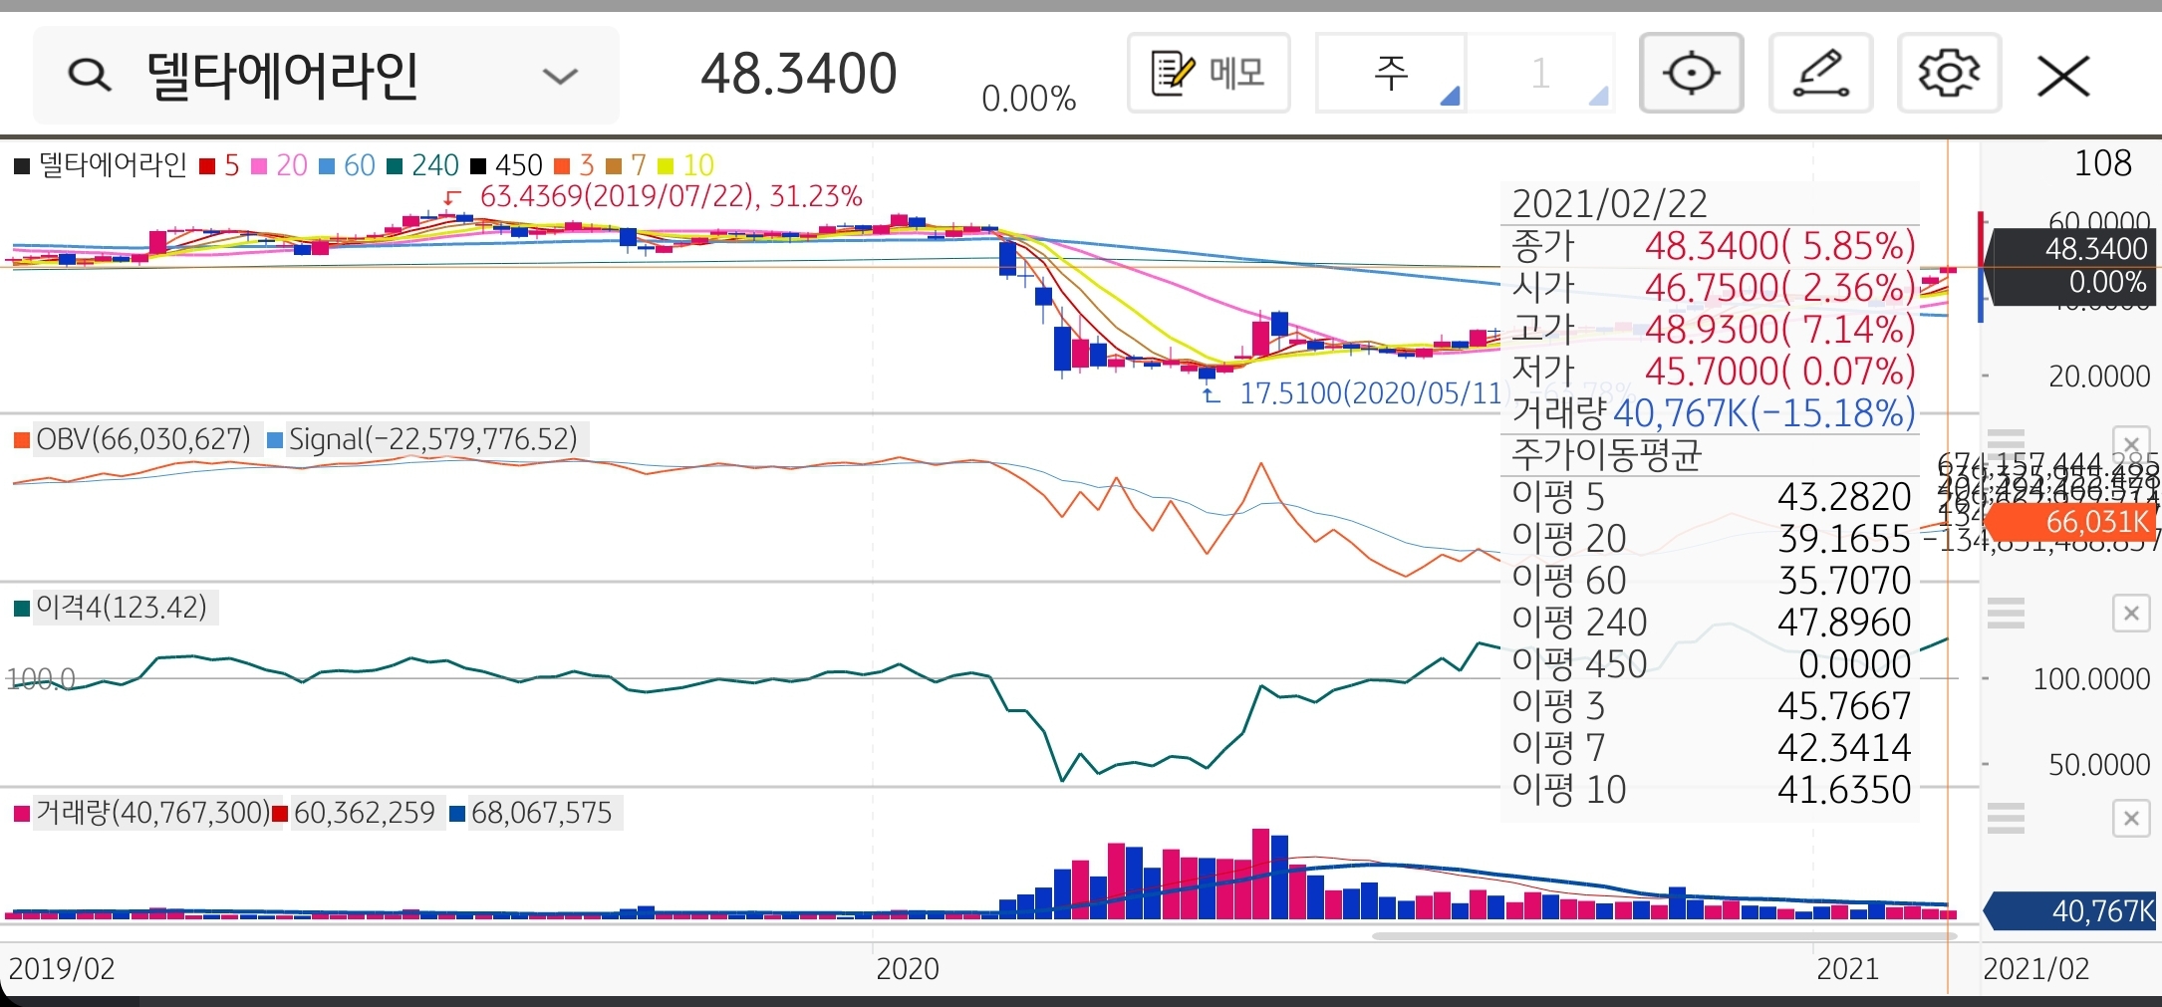Tap the 2021/02 date label on axis

click(x=2036, y=968)
